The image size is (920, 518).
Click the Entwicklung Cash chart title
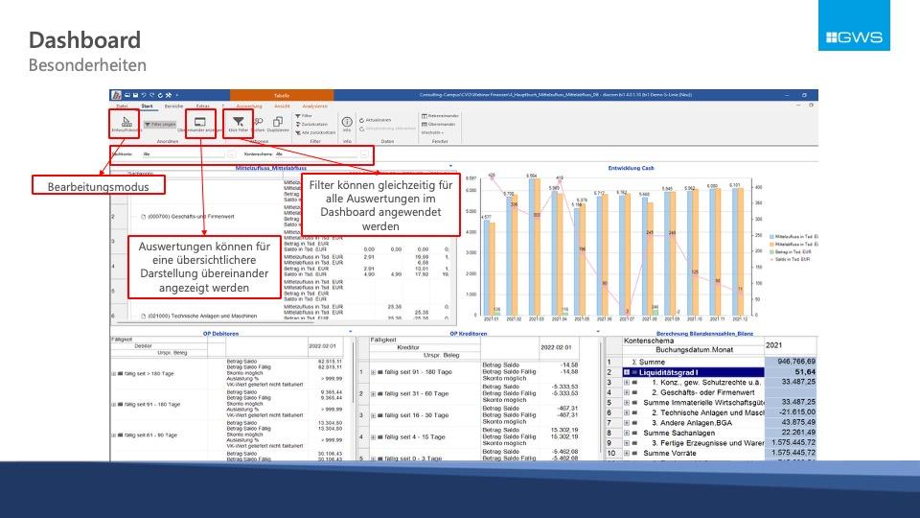[x=631, y=168]
